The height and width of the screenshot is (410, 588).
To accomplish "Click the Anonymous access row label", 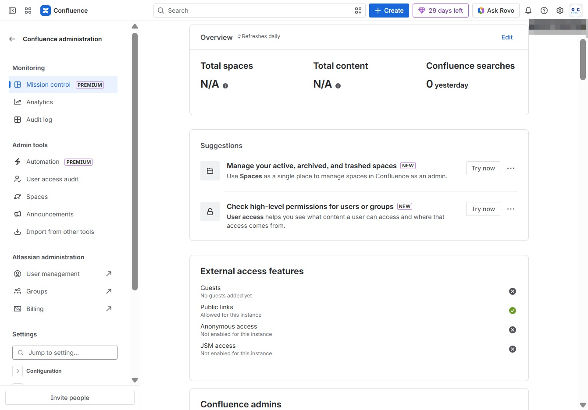I will click(228, 326).
